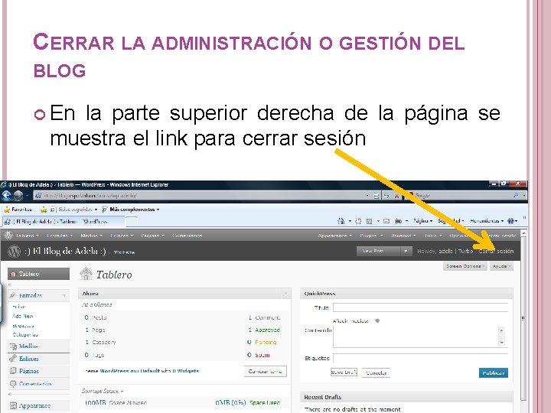Go back with the browser Back arrow
551x413 pixels.
(x=6, y=195)
